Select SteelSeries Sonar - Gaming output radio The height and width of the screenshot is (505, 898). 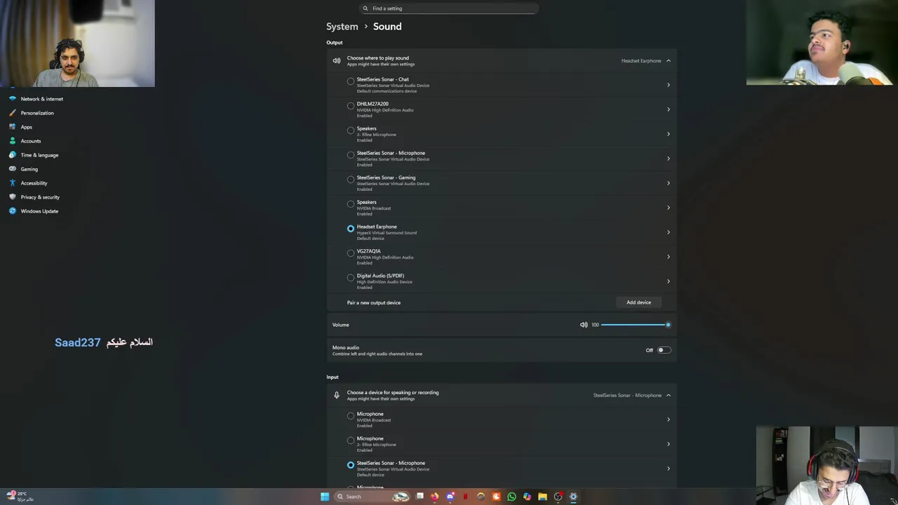(351, 180)
